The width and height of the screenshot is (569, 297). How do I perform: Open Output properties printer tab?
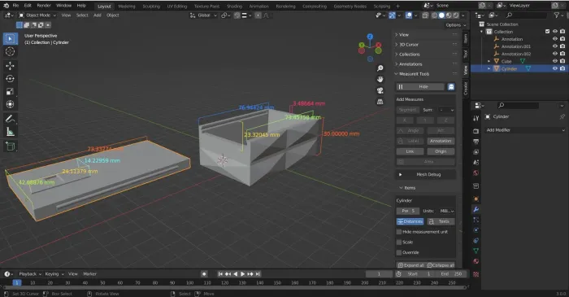(x=476, y=142)
